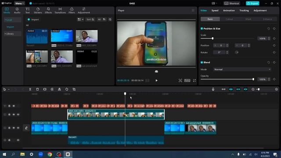The width and height of the screenshot is (281, 158).
Task: Switch to the Animation tab
Action: [229, 11]
